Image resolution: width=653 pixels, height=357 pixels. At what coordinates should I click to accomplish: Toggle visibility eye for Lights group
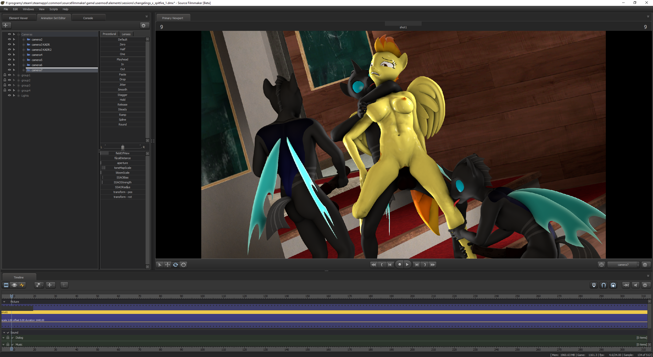pyautogui.click(x=9, y=95)
